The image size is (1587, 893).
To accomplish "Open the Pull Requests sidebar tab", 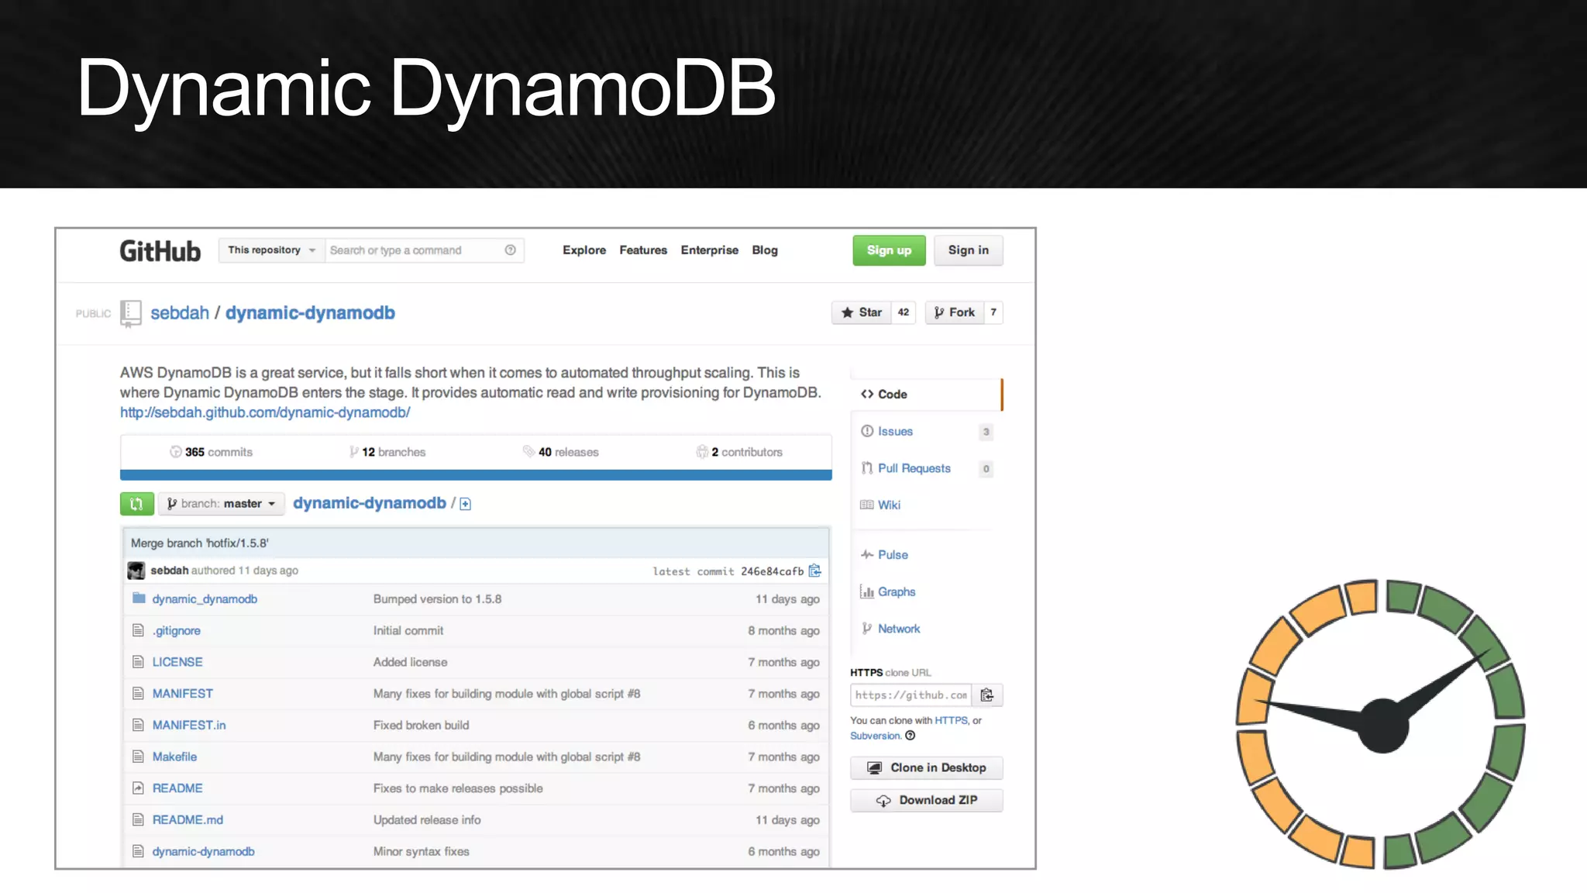I will pos(914,468).
